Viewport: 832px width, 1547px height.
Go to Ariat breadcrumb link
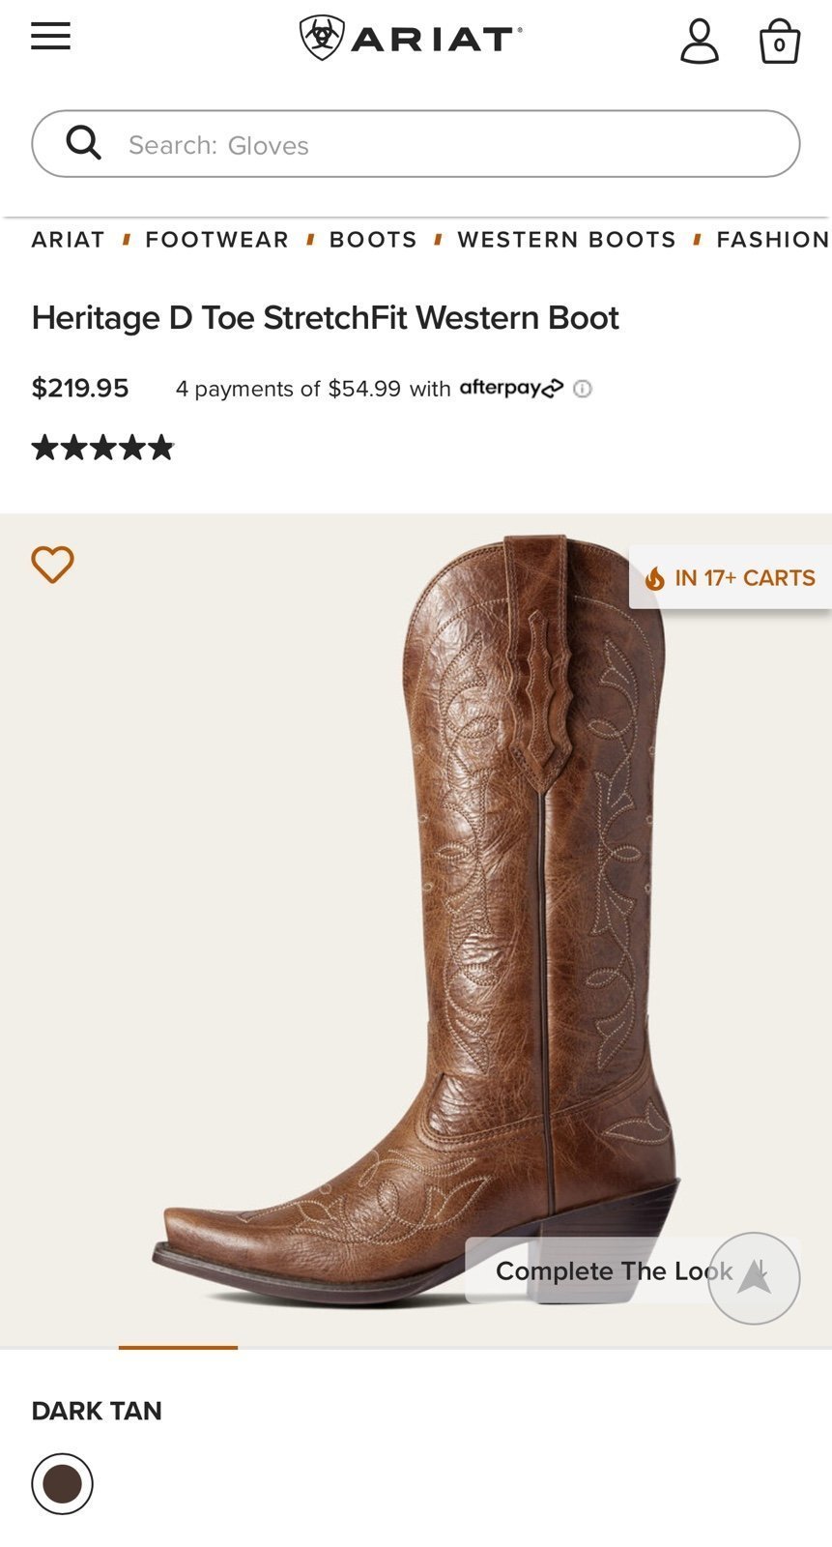(x=68, y=240)
